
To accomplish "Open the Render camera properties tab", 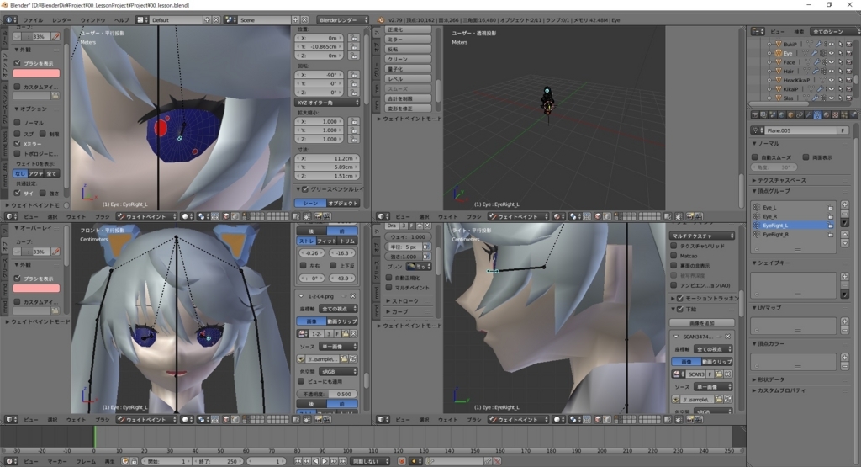I will tap(755, 114).
